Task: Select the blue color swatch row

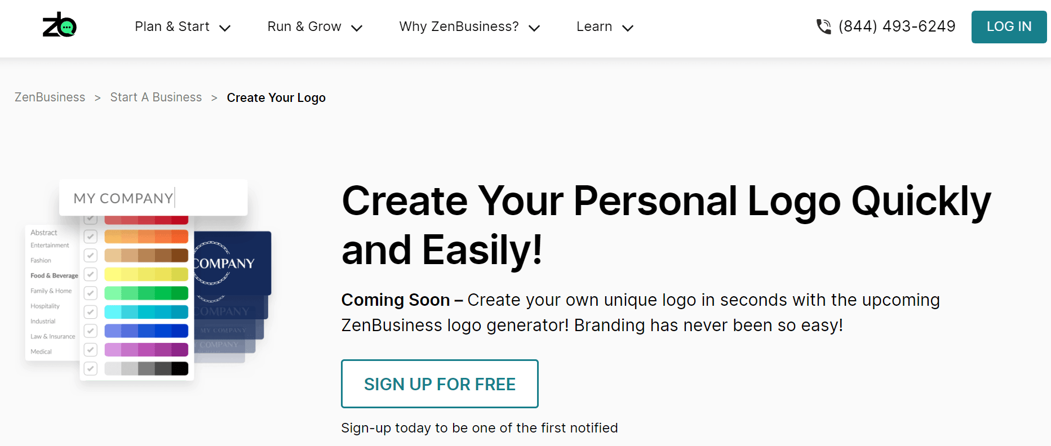Action: click(x=146, y=331)
